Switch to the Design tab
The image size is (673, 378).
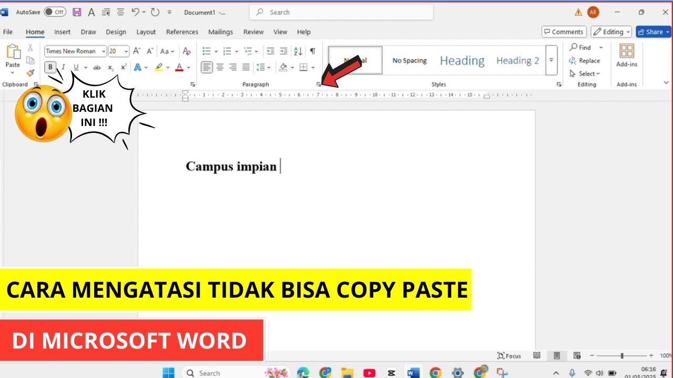pos(116,32)
